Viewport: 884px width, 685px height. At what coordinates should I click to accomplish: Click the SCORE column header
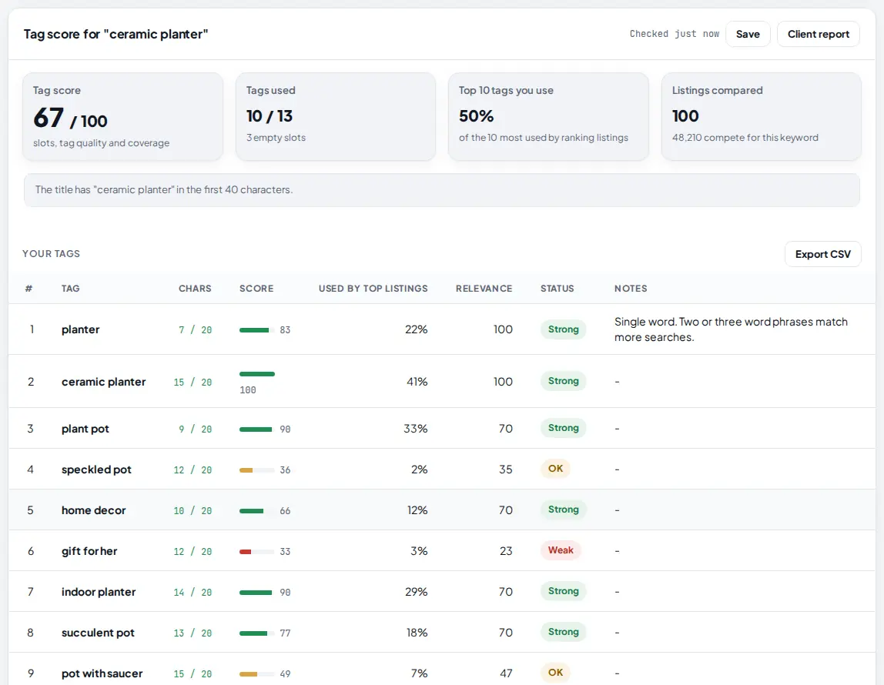coord(256,289)
